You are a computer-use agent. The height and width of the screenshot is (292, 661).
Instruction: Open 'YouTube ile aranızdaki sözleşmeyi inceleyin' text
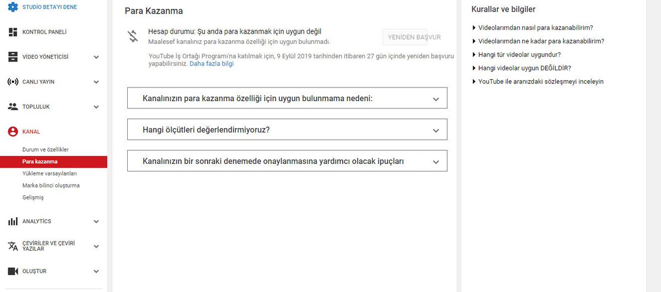[541, 81]
